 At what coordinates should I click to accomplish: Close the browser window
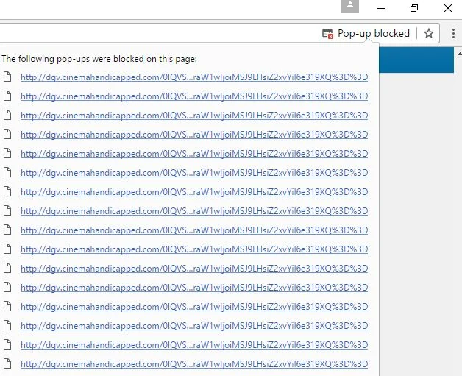[x=448, y=8]
